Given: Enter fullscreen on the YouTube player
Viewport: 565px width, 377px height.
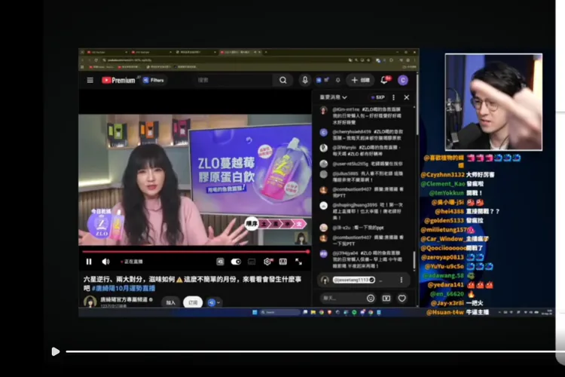Looking at the screenshot, I should (299, 262).
